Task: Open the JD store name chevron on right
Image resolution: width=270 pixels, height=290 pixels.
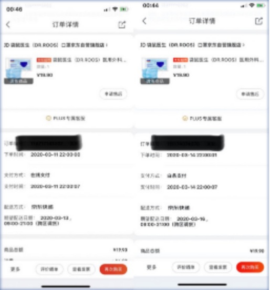Action: coord(243,45)
